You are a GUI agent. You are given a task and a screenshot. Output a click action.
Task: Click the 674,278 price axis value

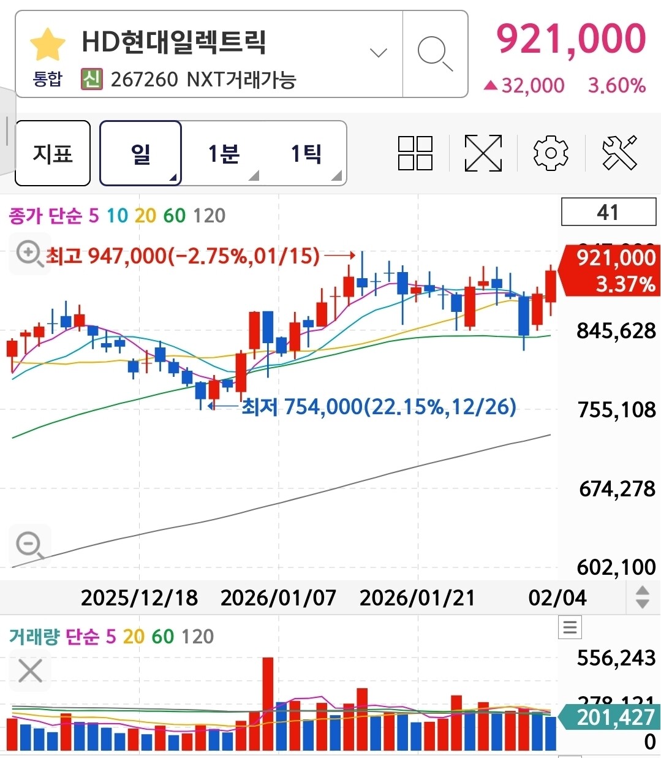pos(618,488)
